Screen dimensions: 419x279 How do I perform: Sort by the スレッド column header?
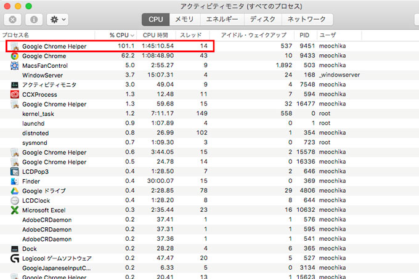191,35
